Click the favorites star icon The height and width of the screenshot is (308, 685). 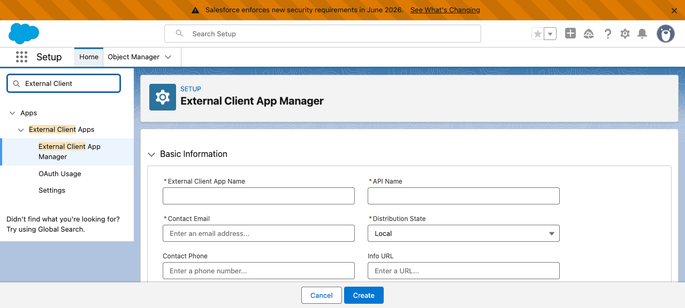(538, 34)
